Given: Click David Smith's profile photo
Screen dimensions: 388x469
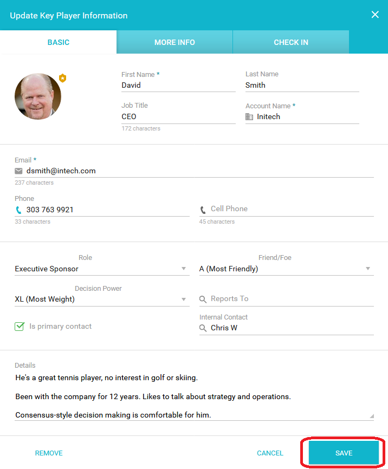Looking at the screenshot, I should point(38,96).
